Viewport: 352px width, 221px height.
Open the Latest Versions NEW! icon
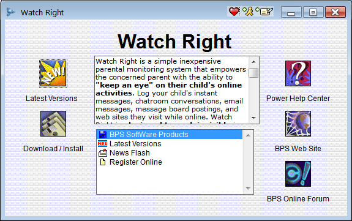tap(53, 73)
